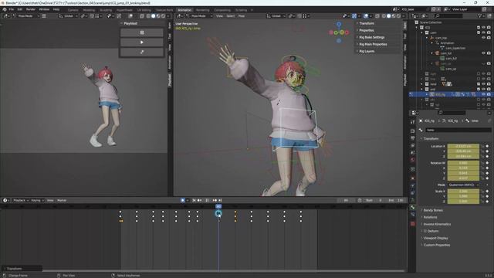Open the red checkered Texture properties tab

[x=413, y=224]
